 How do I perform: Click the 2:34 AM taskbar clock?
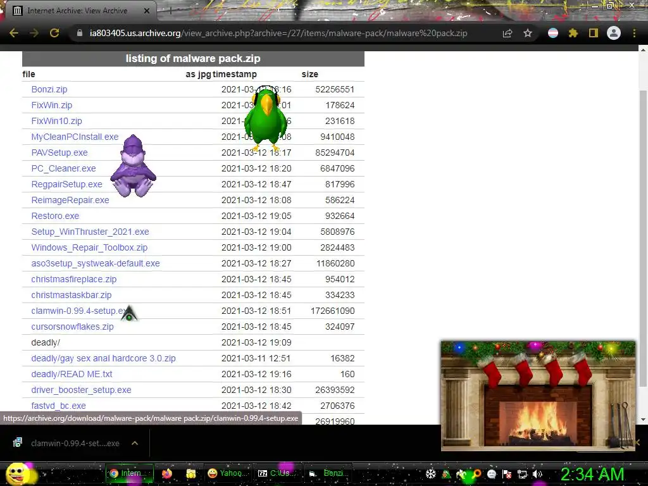point(592,474)
